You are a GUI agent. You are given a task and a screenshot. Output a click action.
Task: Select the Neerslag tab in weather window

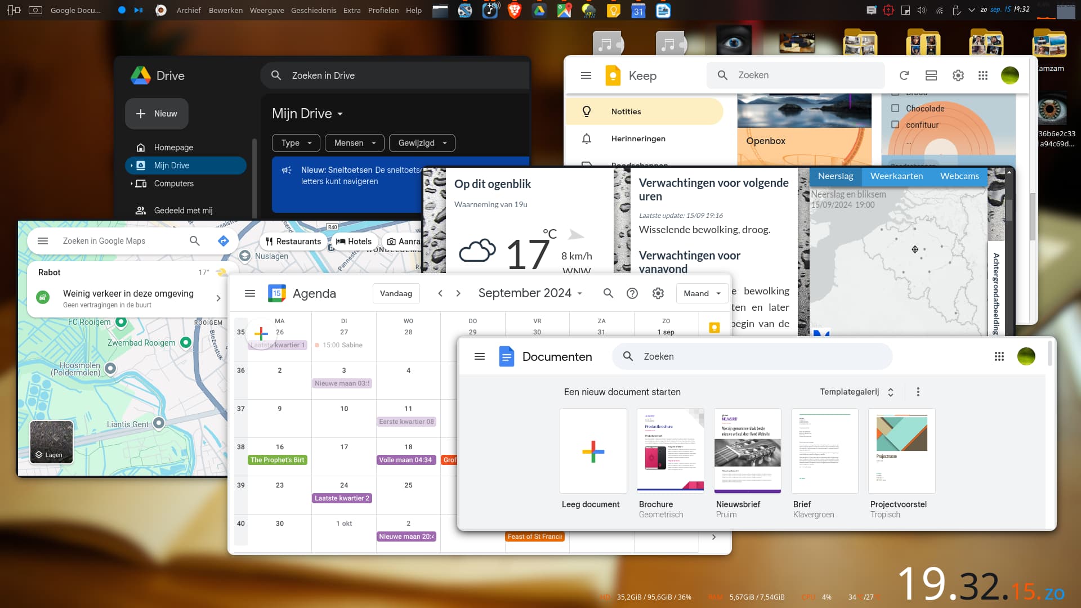click(836, 176)
